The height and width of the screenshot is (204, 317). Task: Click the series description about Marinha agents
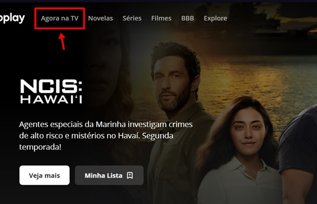point(106,136)
